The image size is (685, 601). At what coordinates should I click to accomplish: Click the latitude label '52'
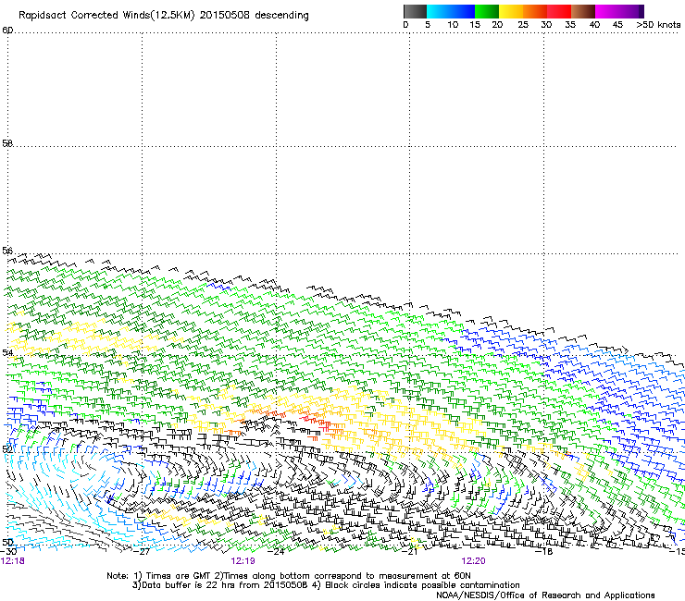(x=7, y=449)
